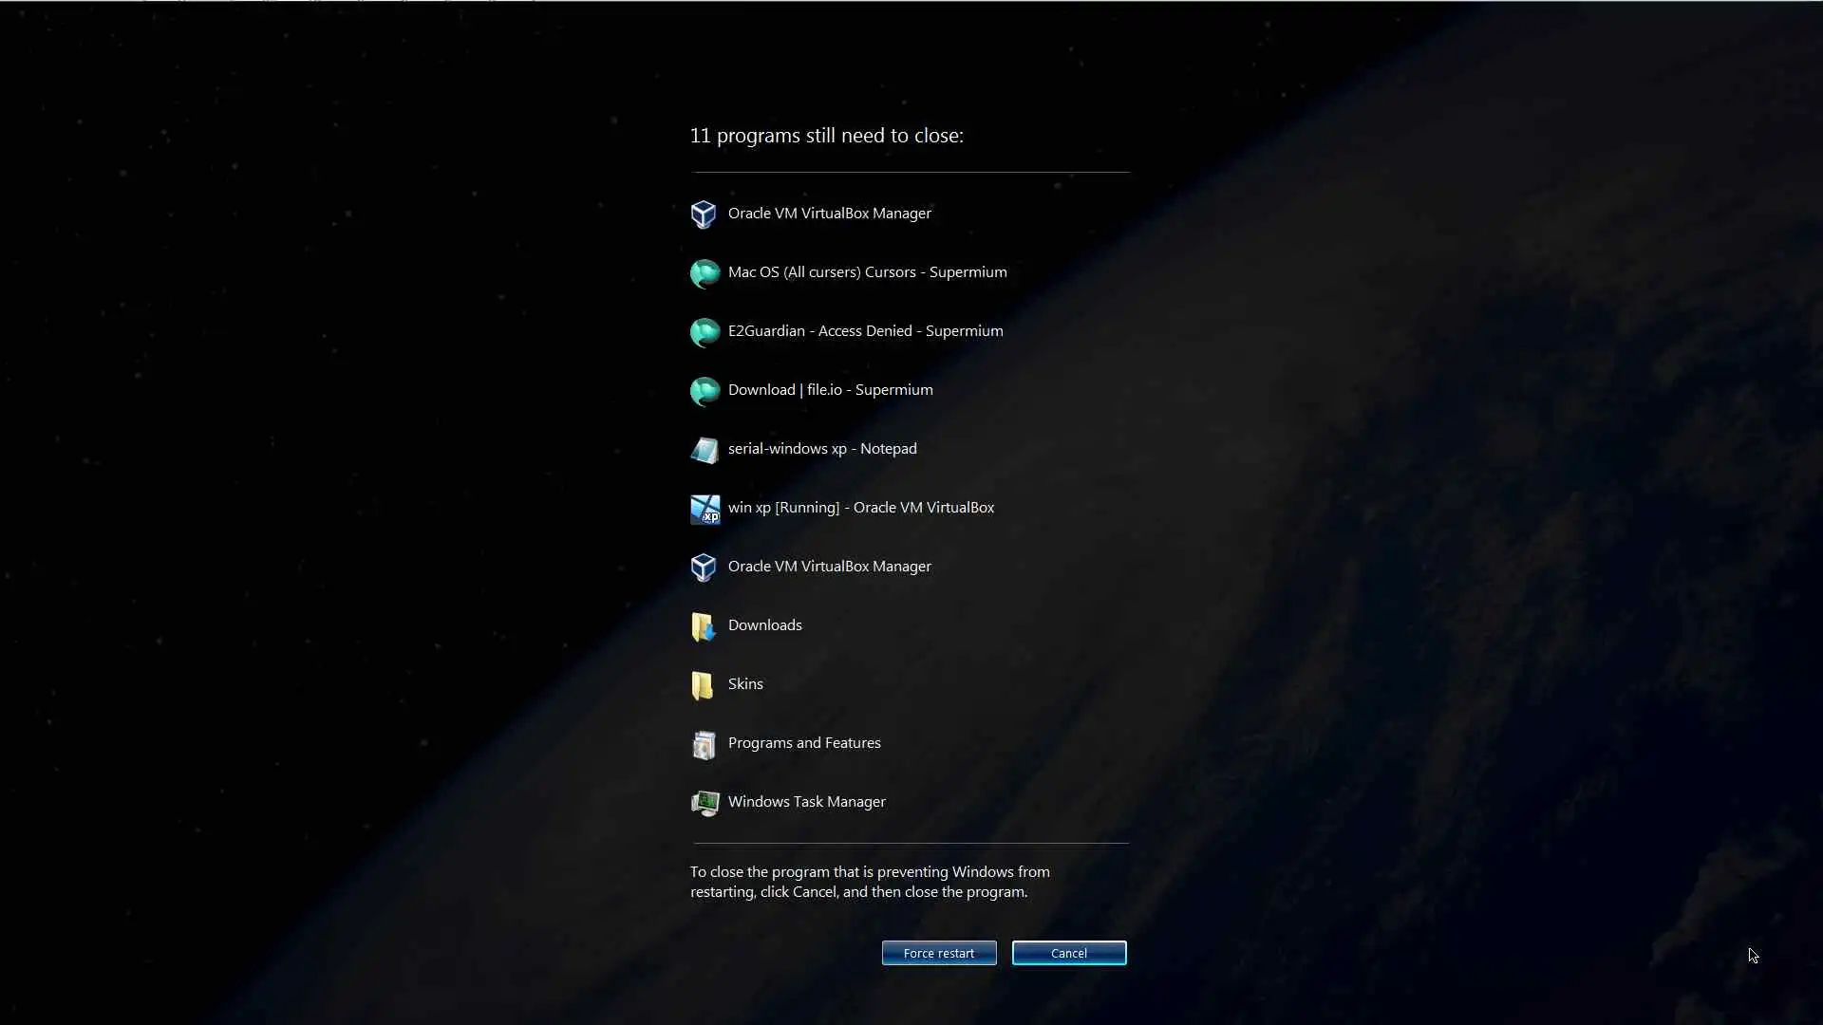Click the first Oracle VM VirtualBox Manager icon
This screenshot has width=1823, height=1025.
[704, 214]
